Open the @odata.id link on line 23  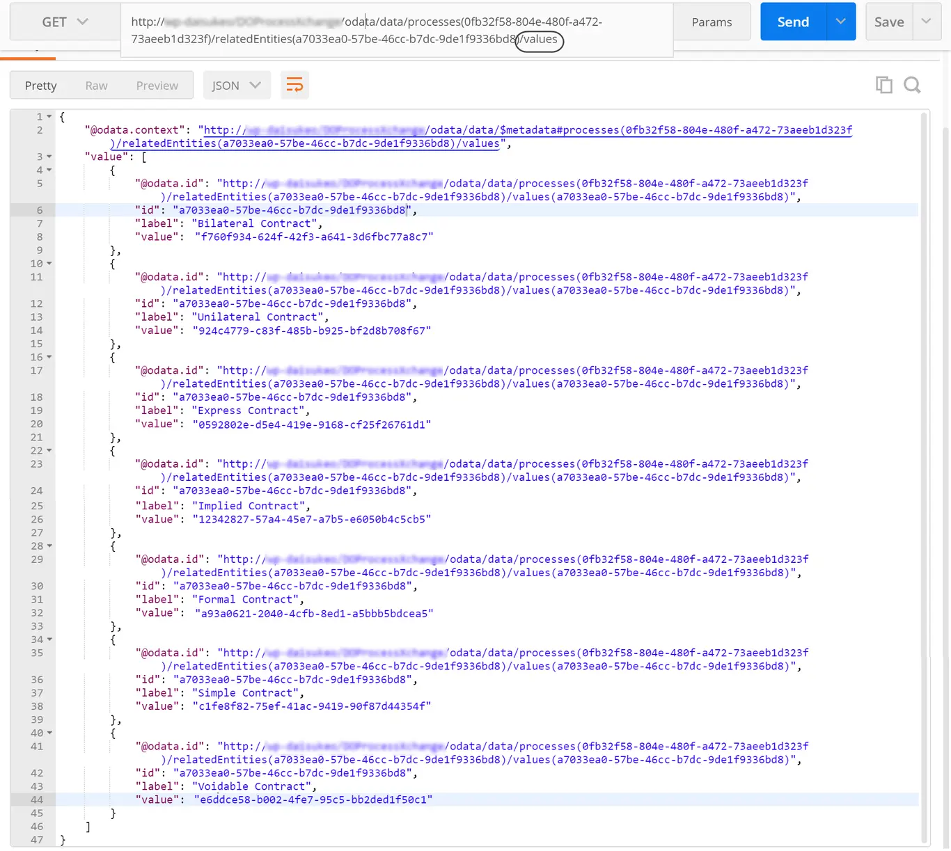(x=484, y=470)
